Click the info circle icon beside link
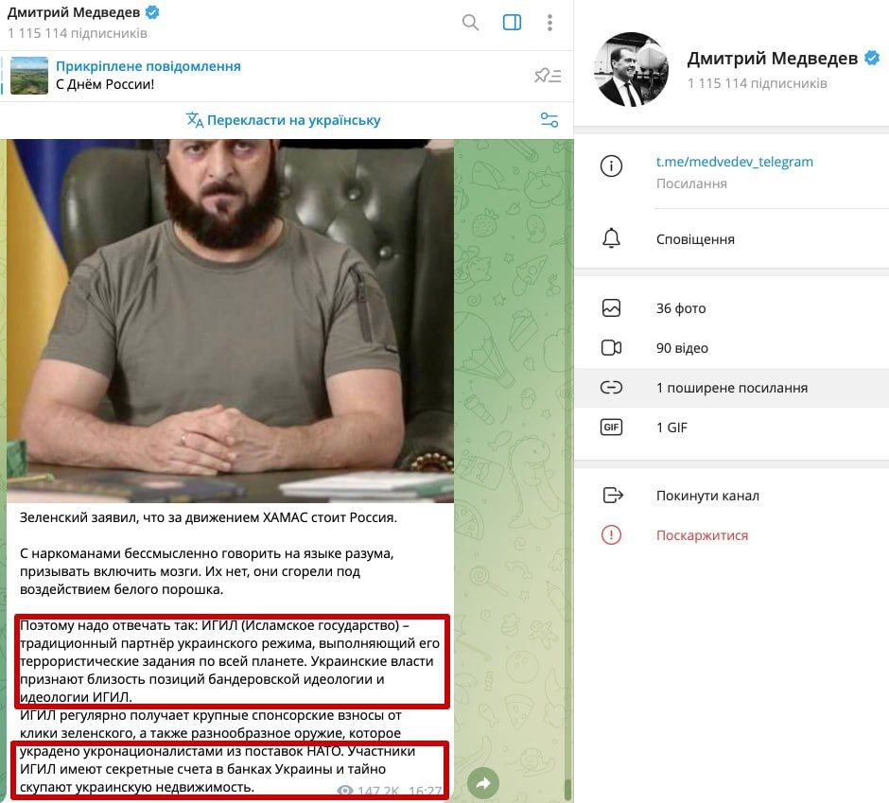 (611, 166)
